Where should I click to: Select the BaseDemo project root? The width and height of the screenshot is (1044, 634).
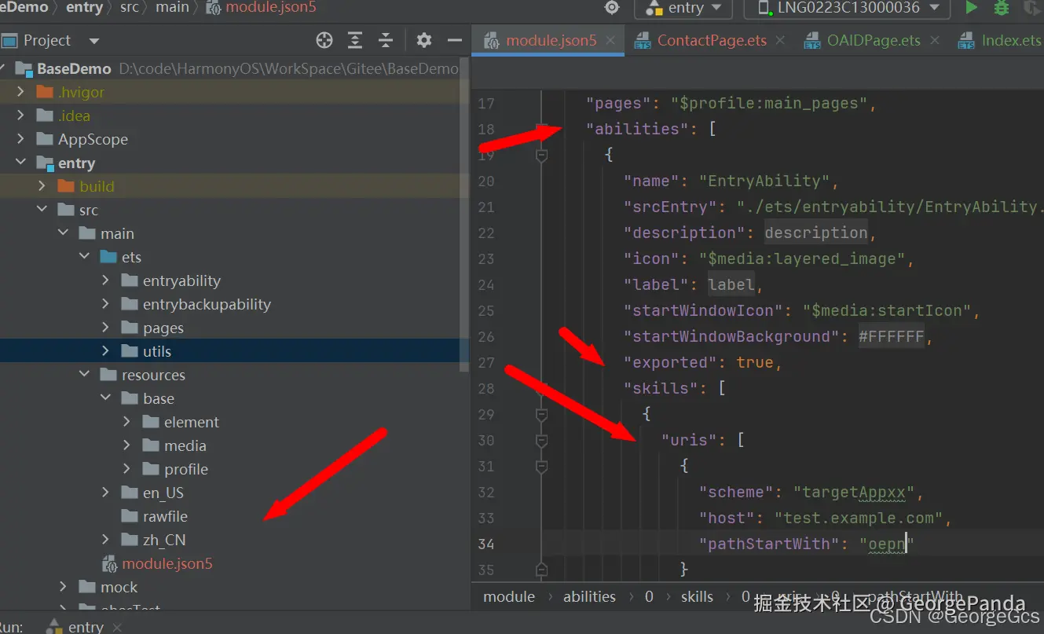pos(74,68)
